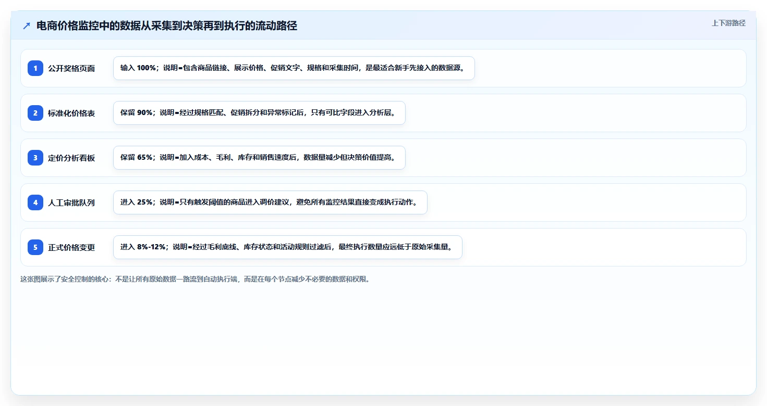Image resolution: width=767 pixels, height=406 pixels.
Task: Open the 输入 100% description box
Action: coord(294,68)
